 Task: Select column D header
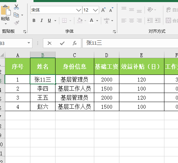tap(106, 55)
